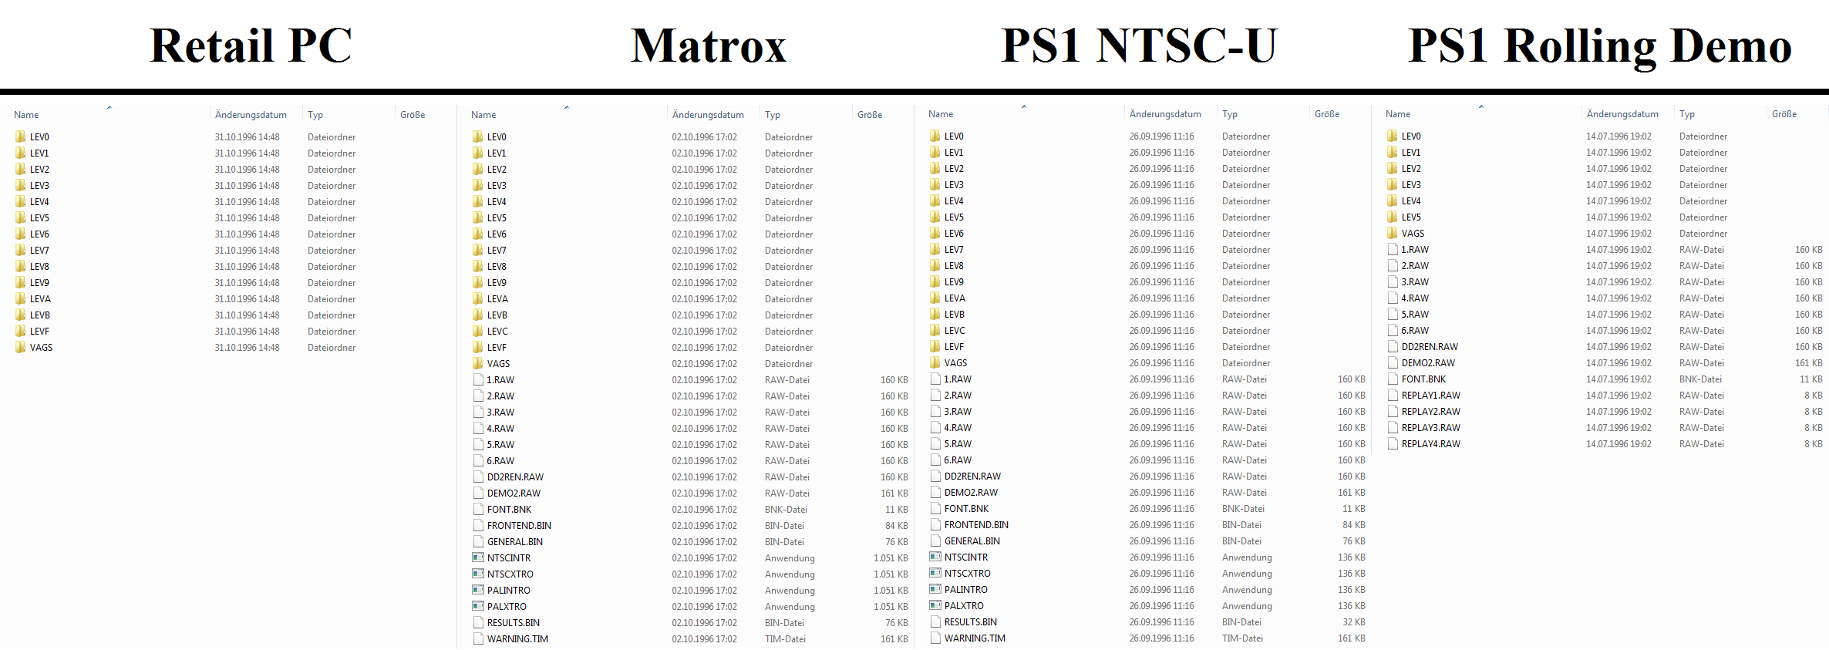Sort Retail PC list by Name column header
1829x650 pixels.
[x=26, y=115]
